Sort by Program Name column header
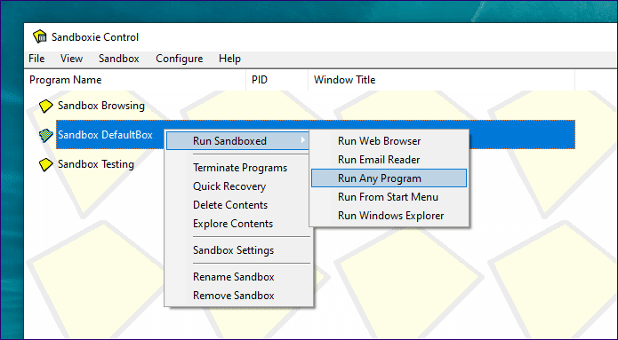 (135, 80)
